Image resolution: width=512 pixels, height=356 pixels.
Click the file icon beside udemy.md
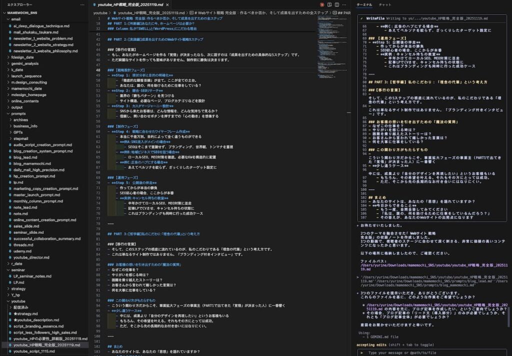[10, 251]
